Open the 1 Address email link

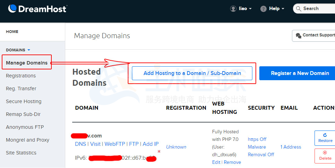pyautogui.click(x=291, y=147)
